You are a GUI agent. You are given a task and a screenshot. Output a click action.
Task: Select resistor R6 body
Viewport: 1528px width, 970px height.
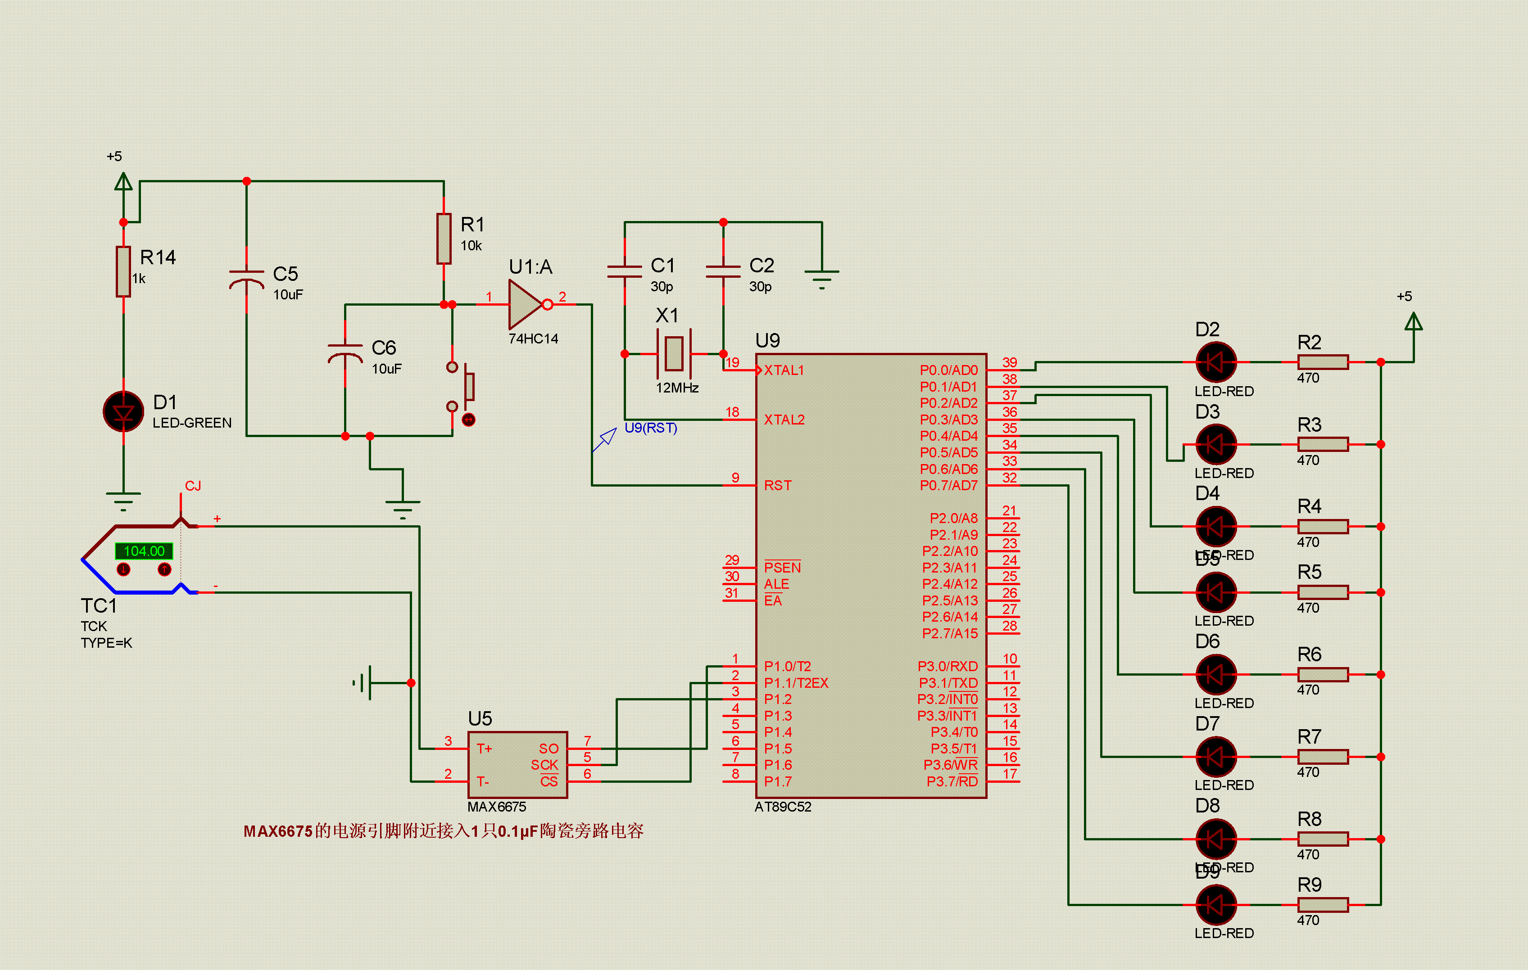pyautogui.click(x=1323, y=674)
